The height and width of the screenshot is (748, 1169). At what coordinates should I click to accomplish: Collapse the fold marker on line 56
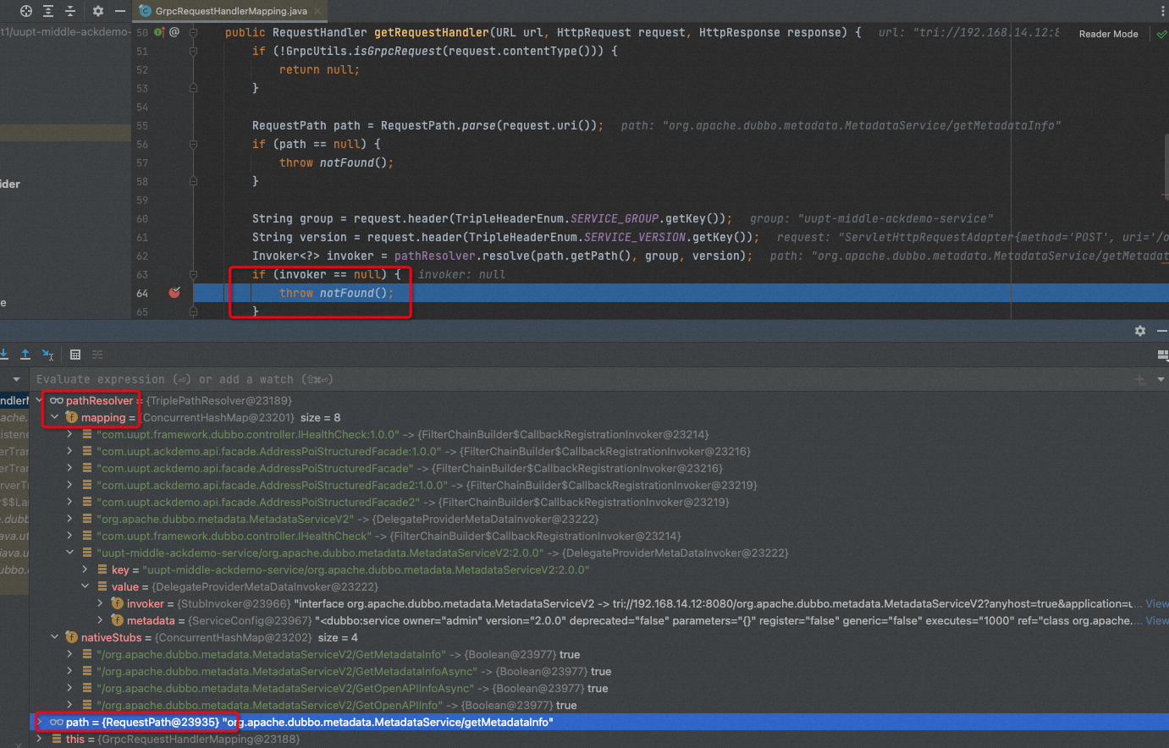[194, 144]
